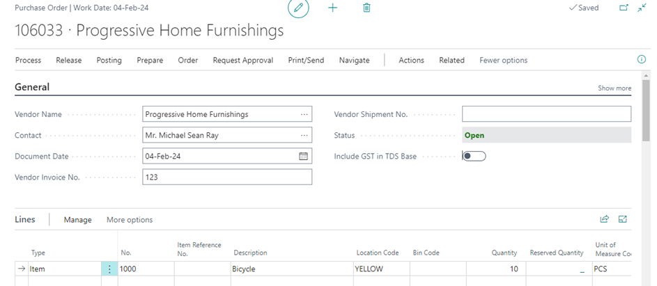
Task: Open the Document Date calendar icon
Action: [x=303, y=156]
